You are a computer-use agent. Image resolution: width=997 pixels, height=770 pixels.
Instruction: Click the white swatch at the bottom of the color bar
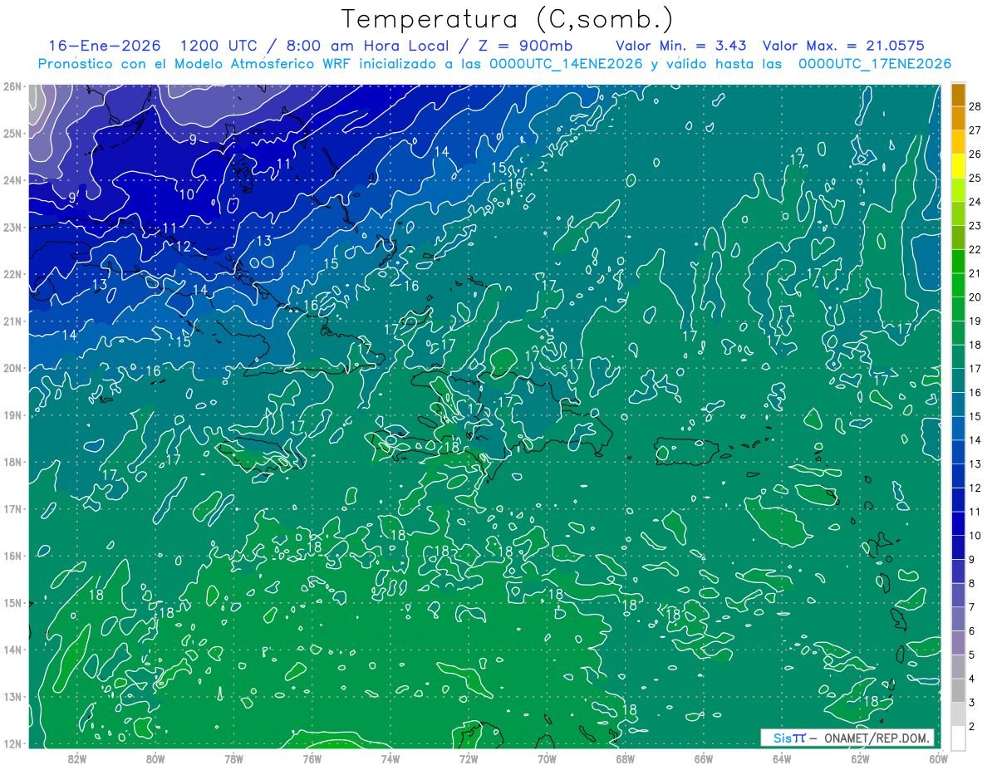pyautogui.click(x=958, y=737)
